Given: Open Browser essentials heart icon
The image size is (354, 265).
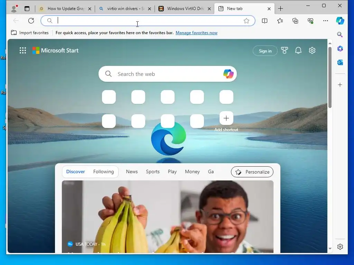Looking at the screenshot, I should coord(310,21).
